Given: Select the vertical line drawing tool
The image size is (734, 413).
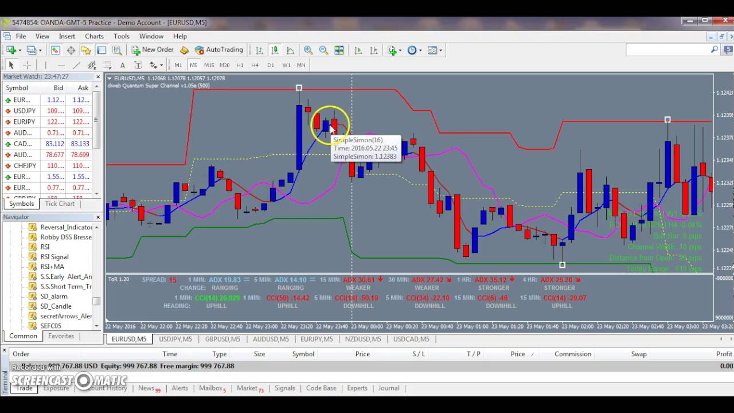Looking at the screenshot, I should point(45,65).
